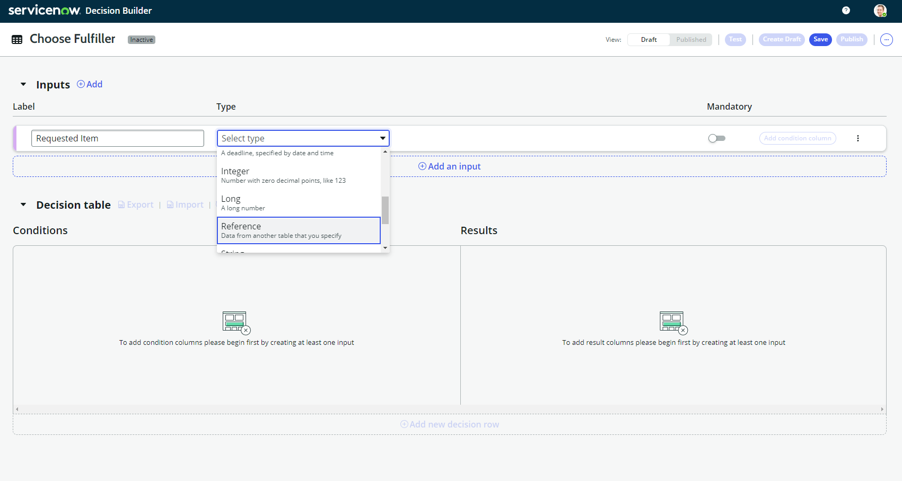Collapse the Inputs section
902x481 pixels.
point(23,84)
